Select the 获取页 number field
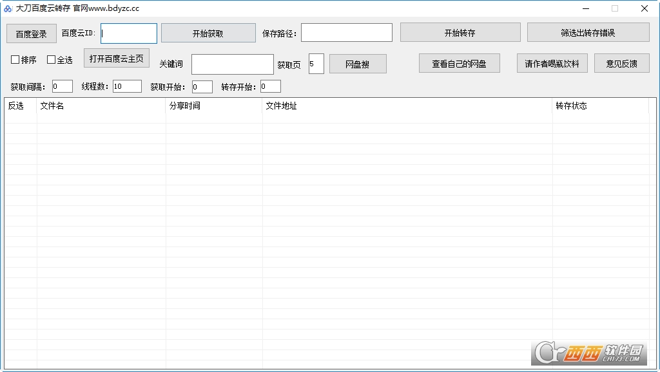 tap(316, 64)
